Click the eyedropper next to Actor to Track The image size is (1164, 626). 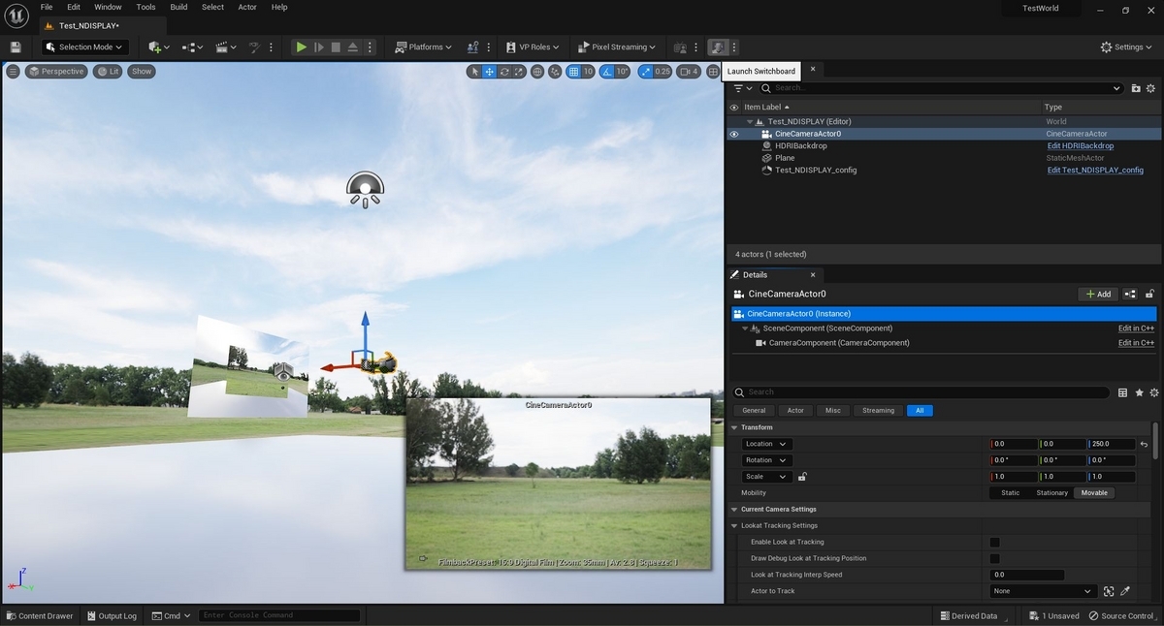[x=1125, y=591]
